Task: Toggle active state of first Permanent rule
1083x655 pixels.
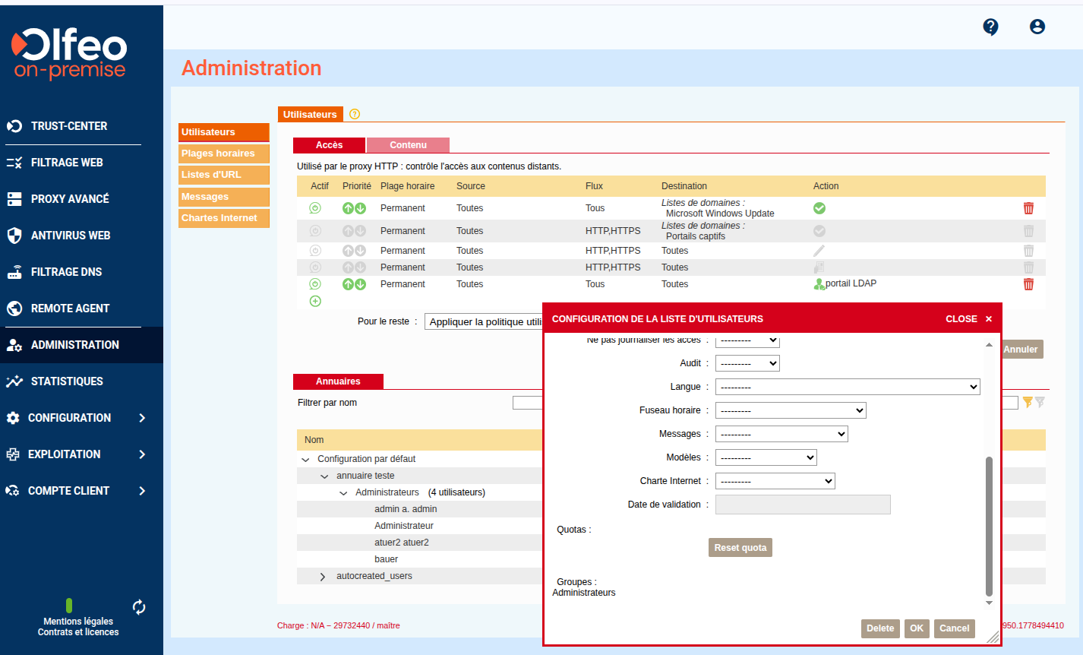Action: point(315,208)
